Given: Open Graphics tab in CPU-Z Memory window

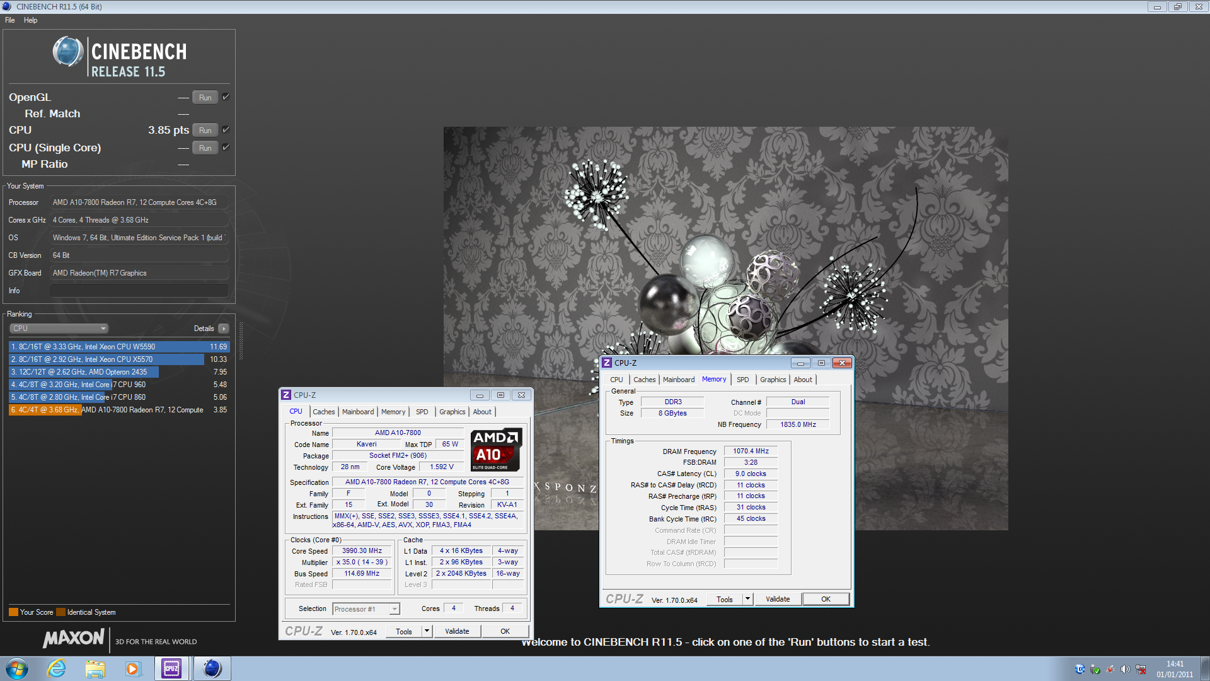Looking at the screenshot, I should pyautogui.click(x=773, y=380).
